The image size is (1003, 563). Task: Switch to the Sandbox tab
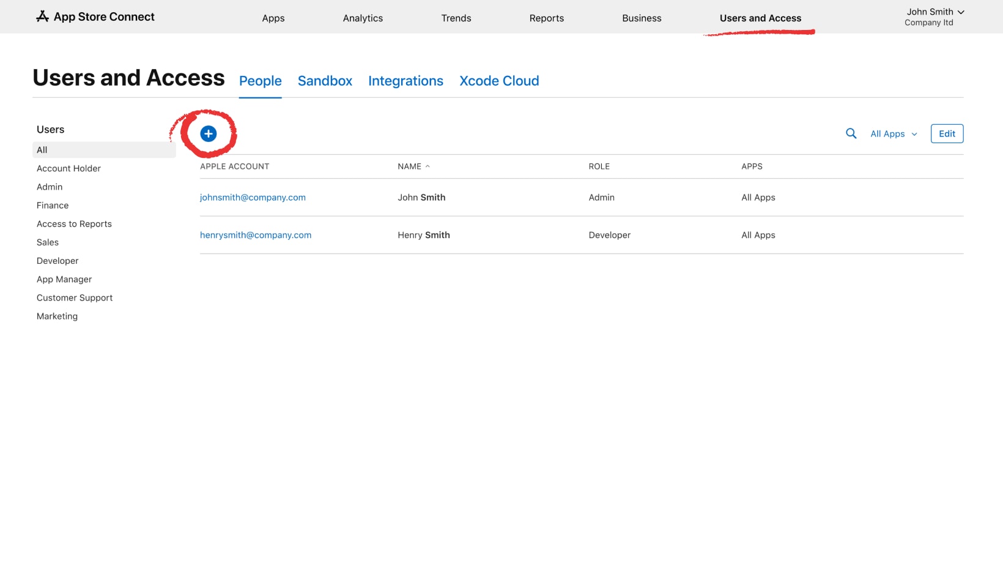click(x=325, y=81)
